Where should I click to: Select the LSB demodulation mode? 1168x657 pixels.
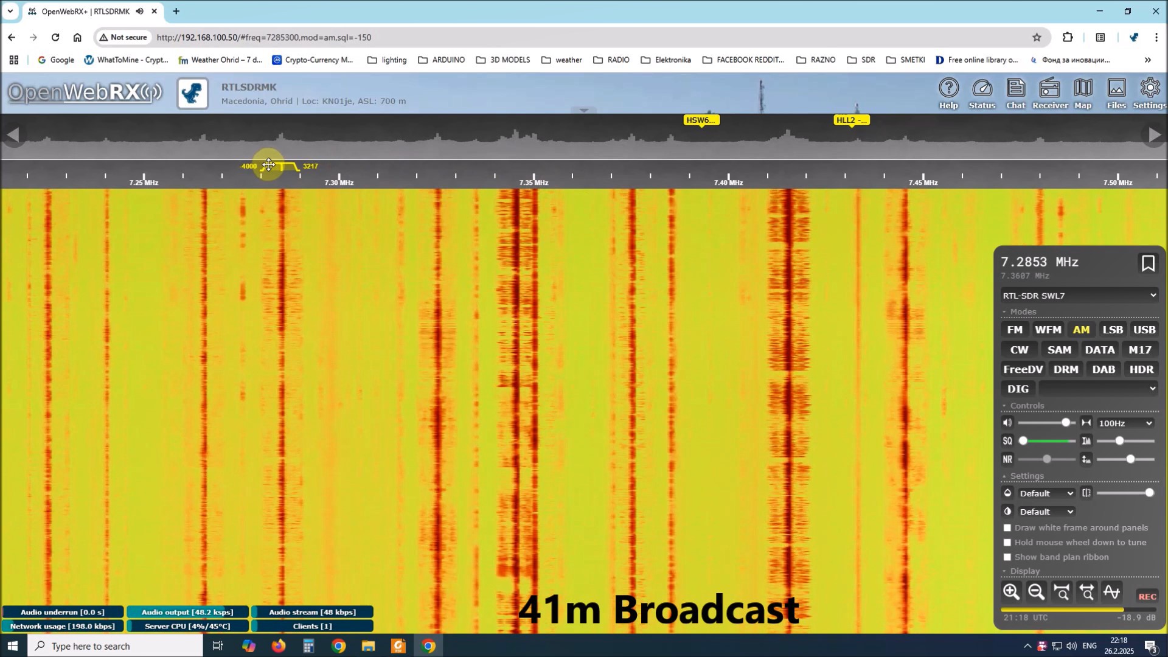point(1112,330)
